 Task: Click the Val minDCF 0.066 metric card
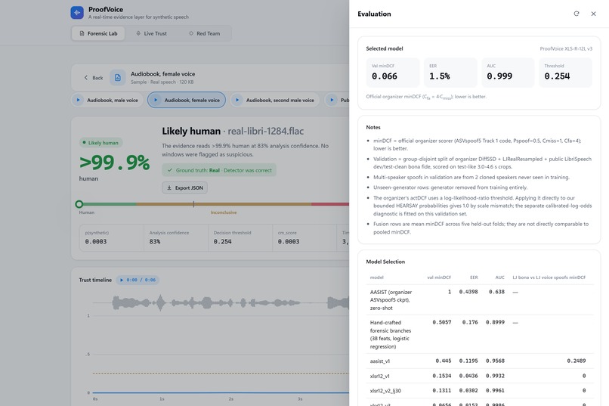[393, 73]
